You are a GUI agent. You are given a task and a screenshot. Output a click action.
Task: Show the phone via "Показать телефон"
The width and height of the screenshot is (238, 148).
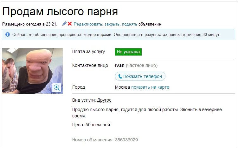[140, 76]
